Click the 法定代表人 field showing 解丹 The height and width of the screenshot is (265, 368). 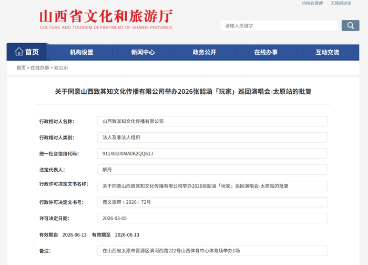point(212,170)
